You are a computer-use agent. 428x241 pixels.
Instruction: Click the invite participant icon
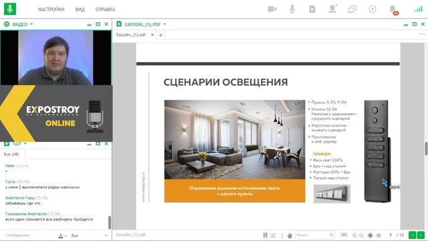(x=333, y=9)
